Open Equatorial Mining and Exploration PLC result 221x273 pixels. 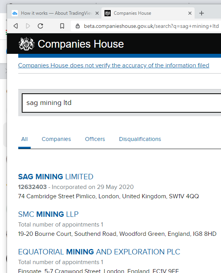[99, 252]
